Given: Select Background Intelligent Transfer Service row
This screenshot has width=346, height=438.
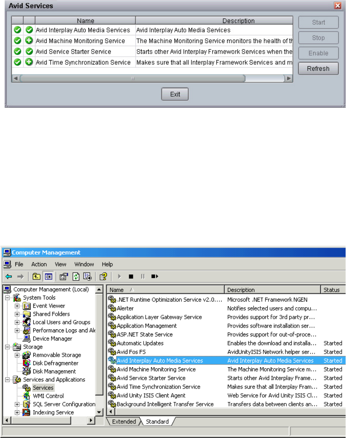Looking at the screenshot, I should (x=226, y=404).
